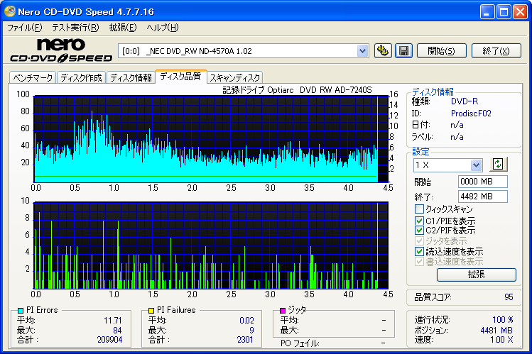Click the yellow PI Failures legend swatch
The image size is (532, 354).
[151, 310]
